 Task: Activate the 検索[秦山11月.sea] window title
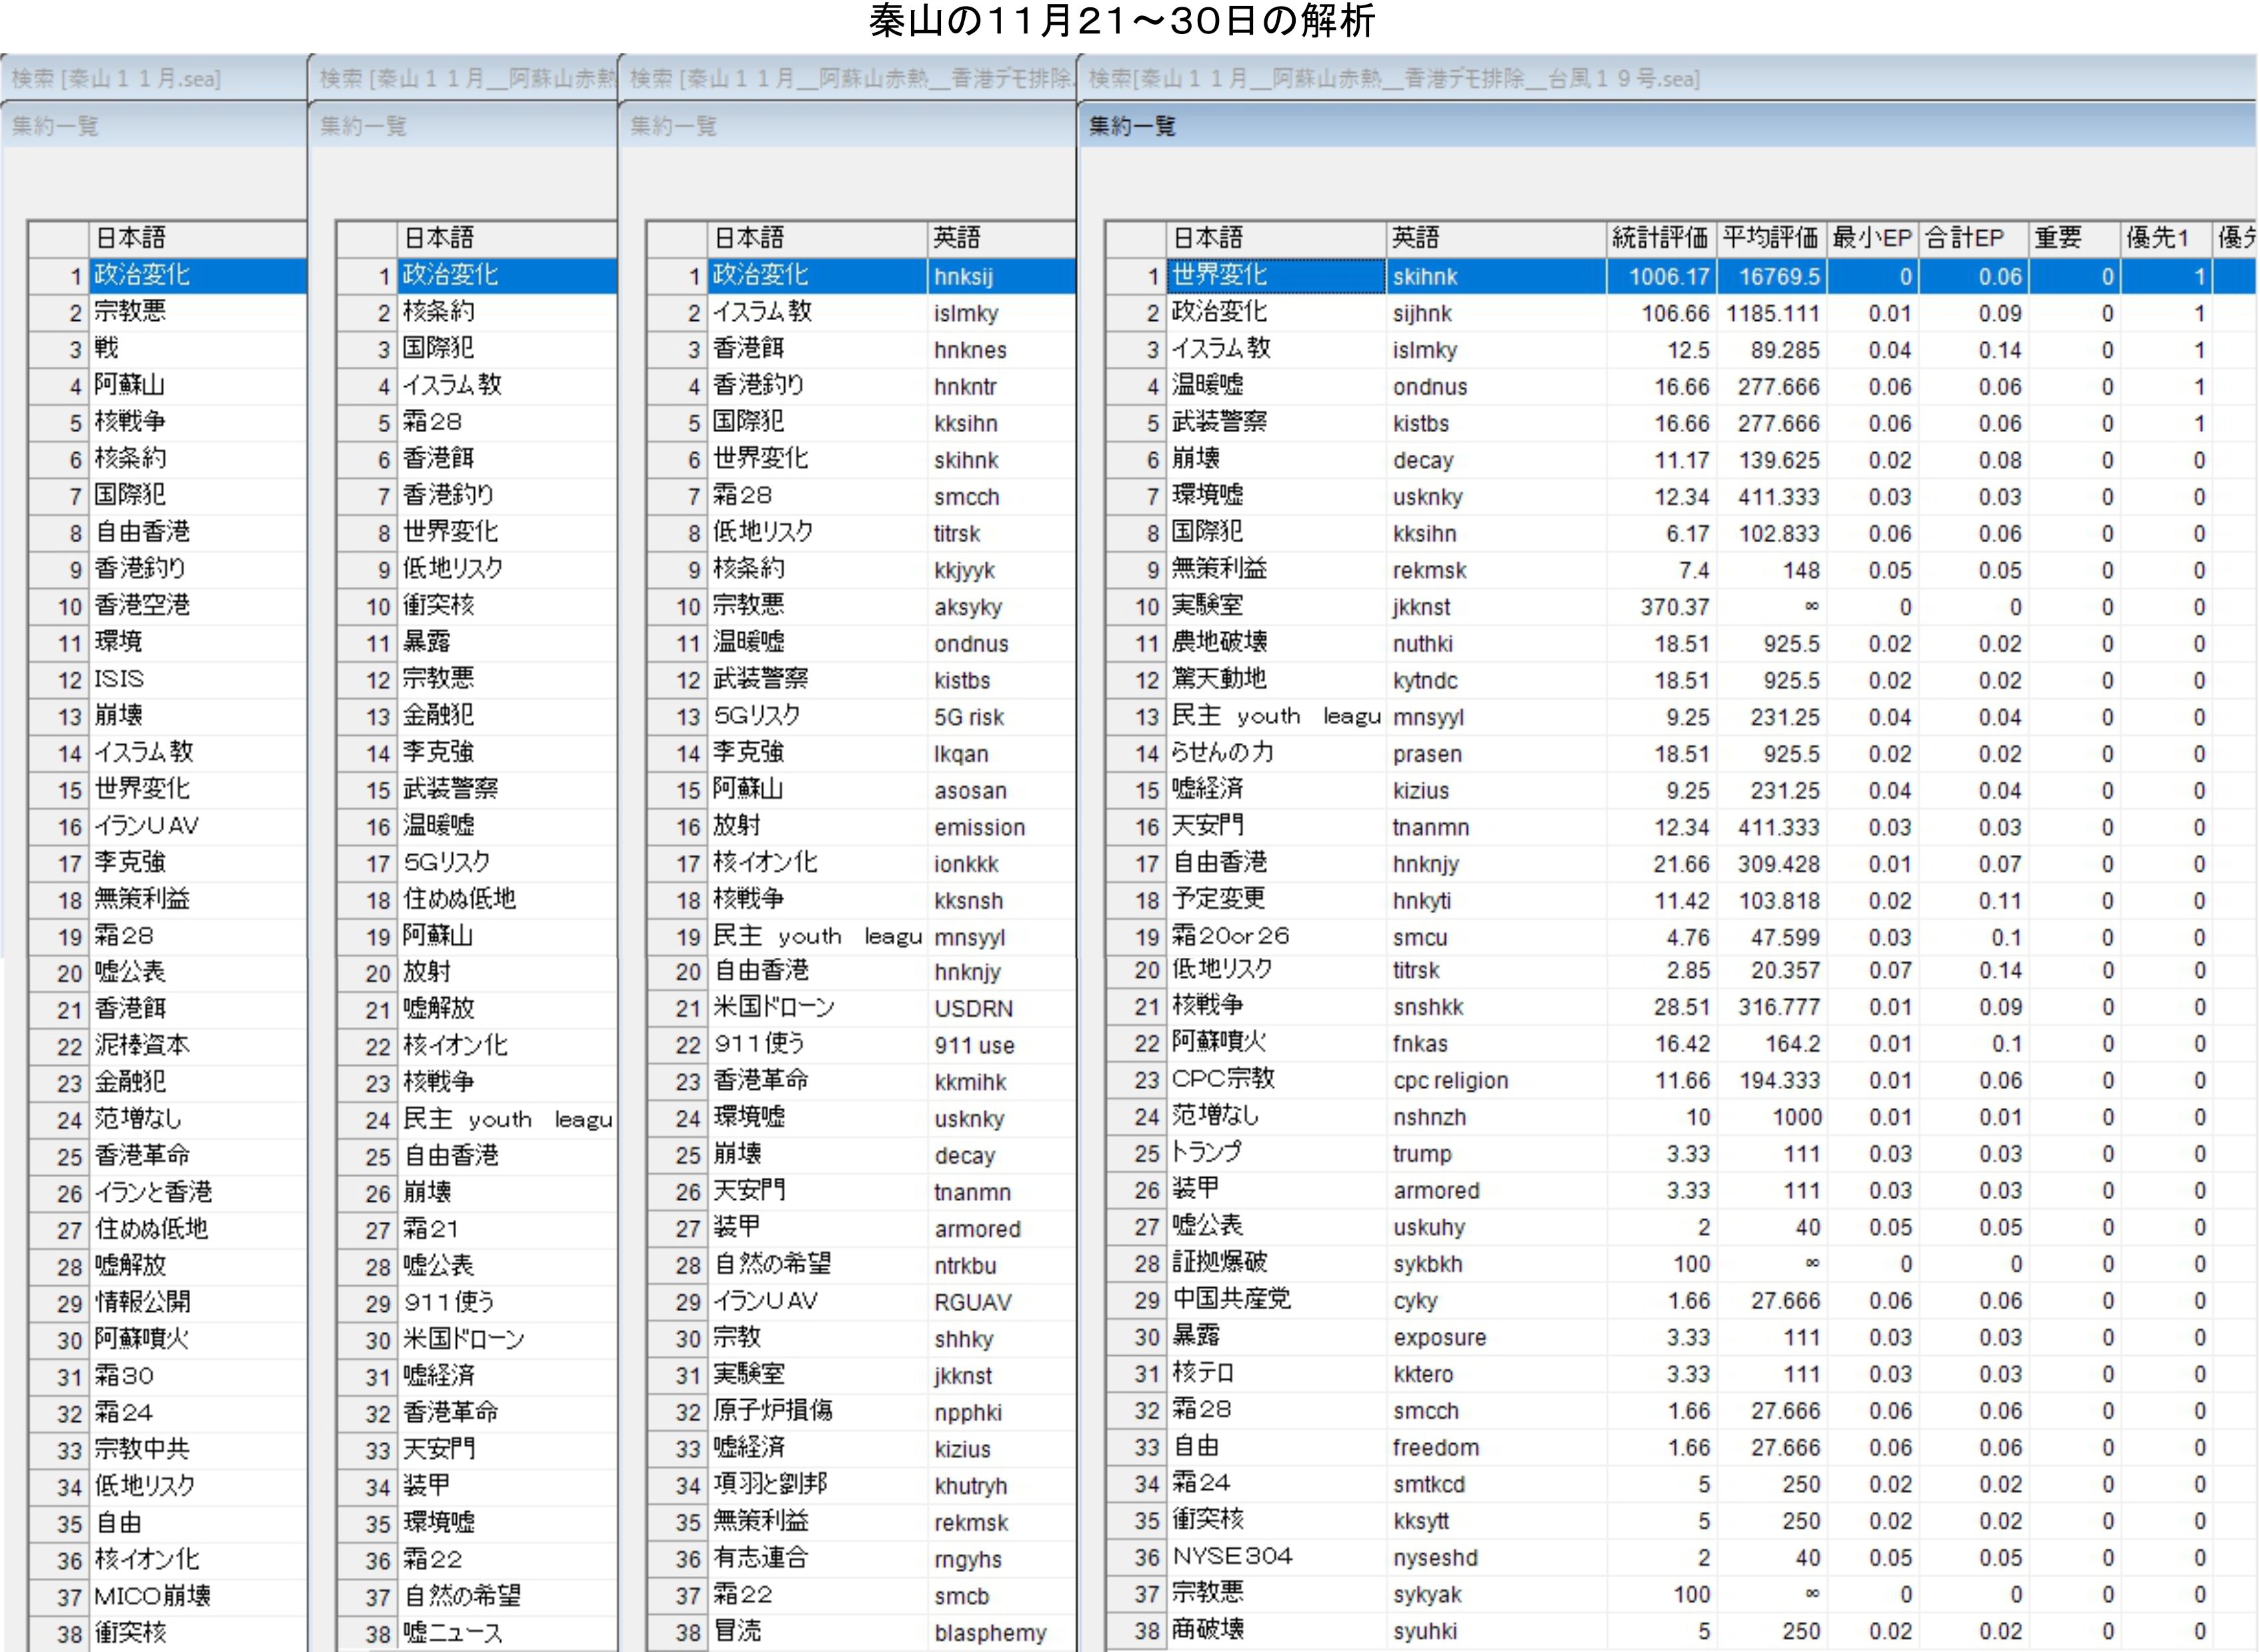pos(116,78)
